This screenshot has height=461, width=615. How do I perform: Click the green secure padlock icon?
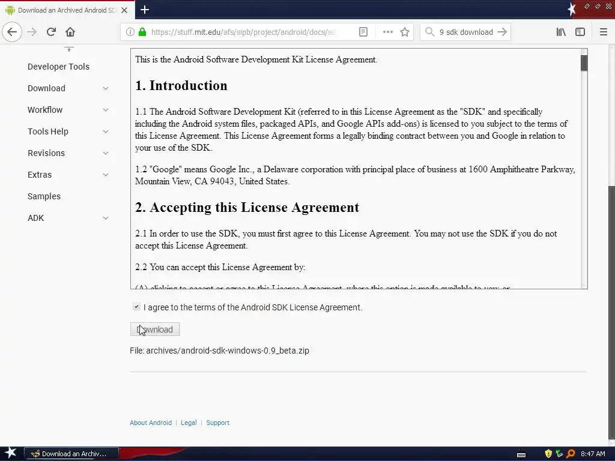tap(142, 32)
